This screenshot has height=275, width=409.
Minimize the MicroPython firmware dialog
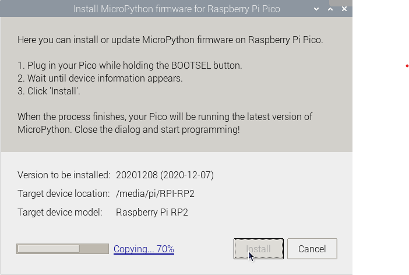pos(316,9)
